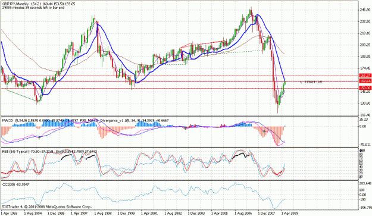The height and width of the screenshot is (216, 372).
Task: Select the 246.90 price scale label
Action: click(x=365, y=10)
